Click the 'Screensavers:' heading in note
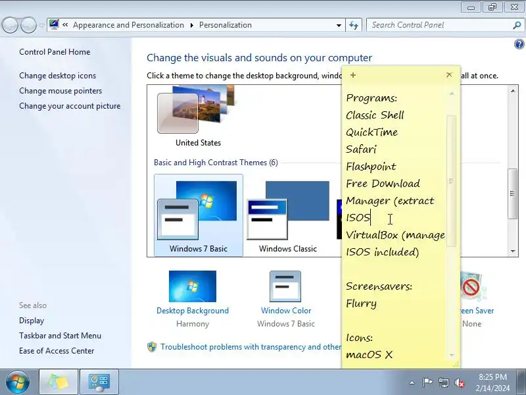The image size is (526, 395). [379, 286]
